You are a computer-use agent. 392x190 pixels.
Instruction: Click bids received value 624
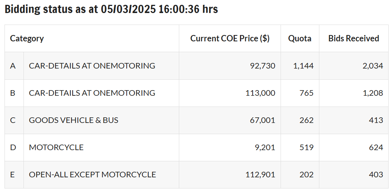click(x=376, y=148)
